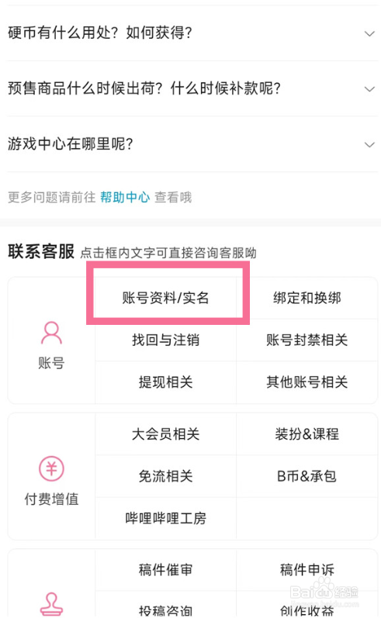Open 稿件申诉 topic
Image resolution: width=381 pixels, height=618 pixels.
[x=307, y=570]
